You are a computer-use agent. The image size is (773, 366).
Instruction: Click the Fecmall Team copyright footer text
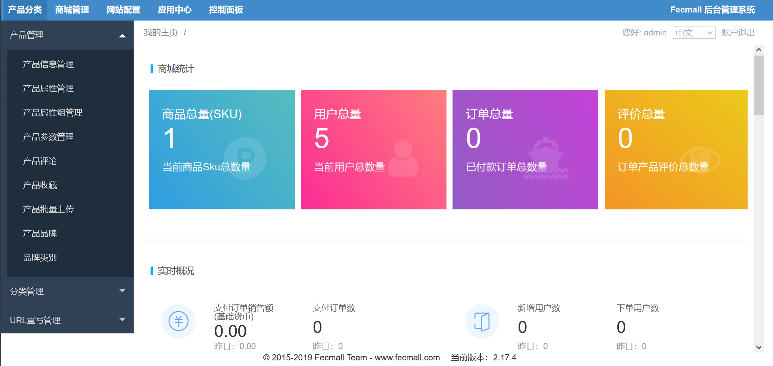point(351,358)
